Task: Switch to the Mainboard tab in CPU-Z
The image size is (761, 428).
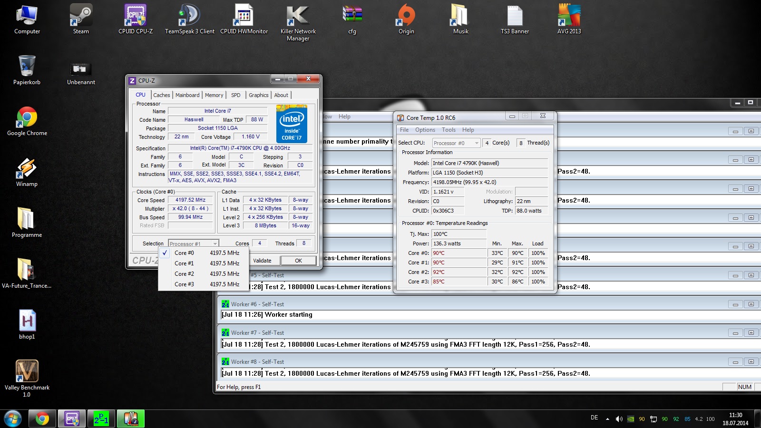Action: click(x=187, y=95)
